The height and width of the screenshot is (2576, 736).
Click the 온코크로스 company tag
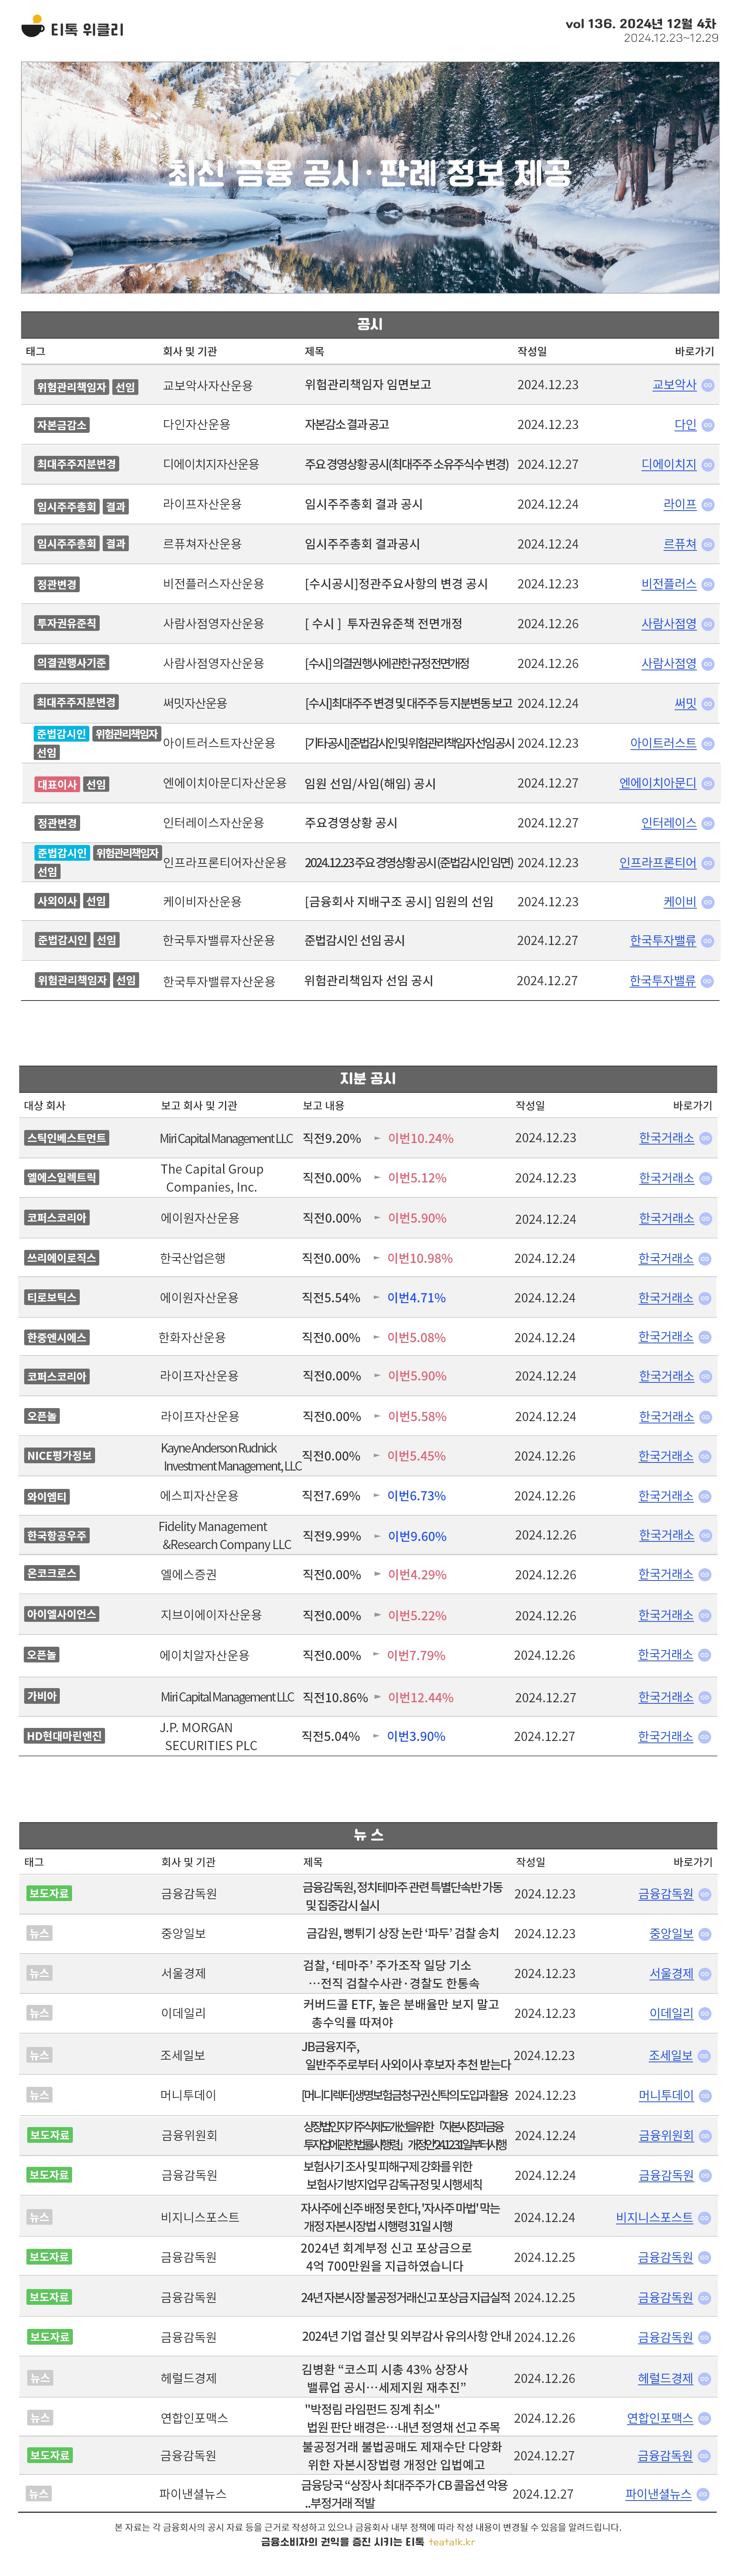(52, 1574)
